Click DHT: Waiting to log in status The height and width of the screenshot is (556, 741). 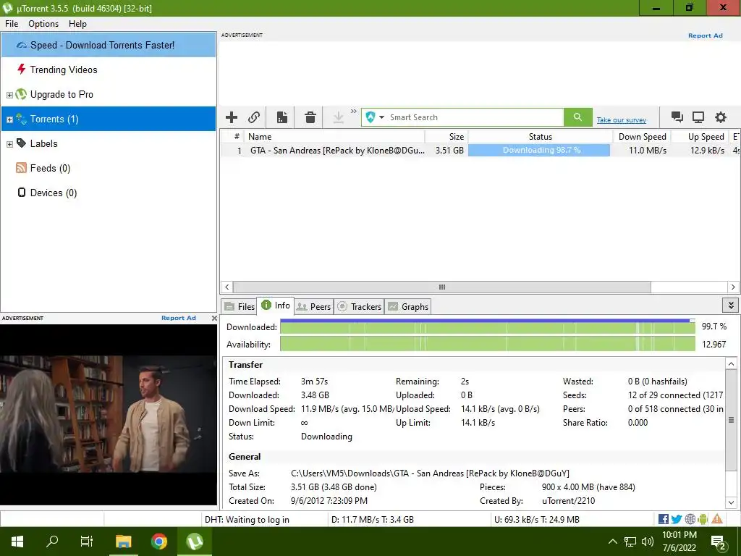[x=247, y=520]
